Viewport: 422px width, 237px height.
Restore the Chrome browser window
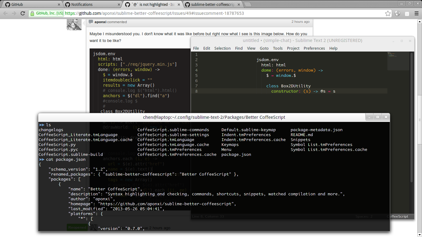click(409, 3)
